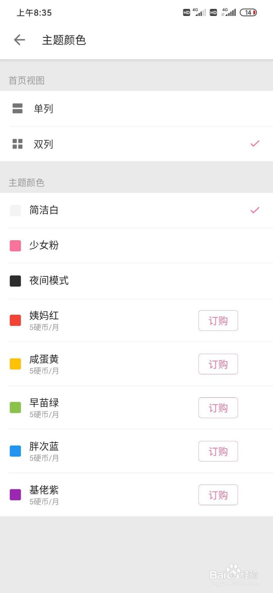Select the 单列 view option

click(136, 109)
